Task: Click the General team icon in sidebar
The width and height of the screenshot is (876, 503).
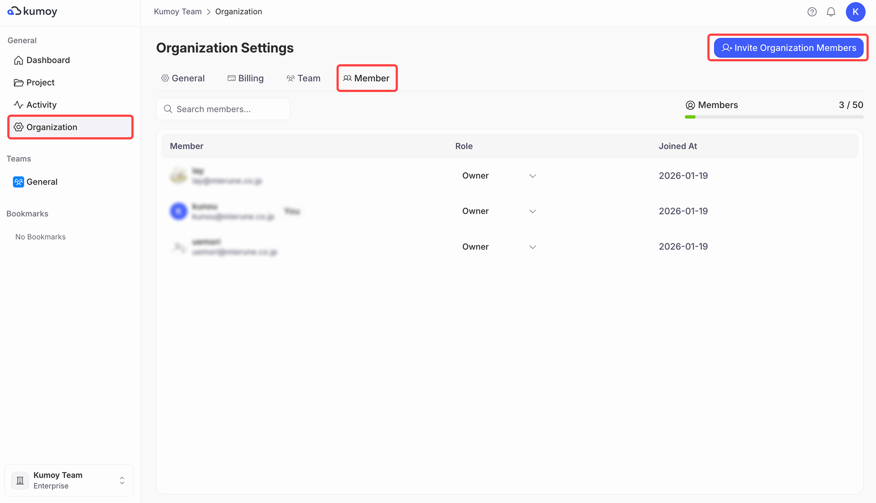Action: [18, 182]
